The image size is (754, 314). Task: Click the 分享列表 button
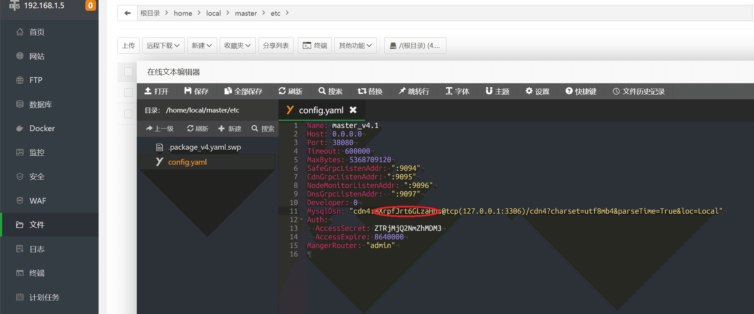pos(276,45)
